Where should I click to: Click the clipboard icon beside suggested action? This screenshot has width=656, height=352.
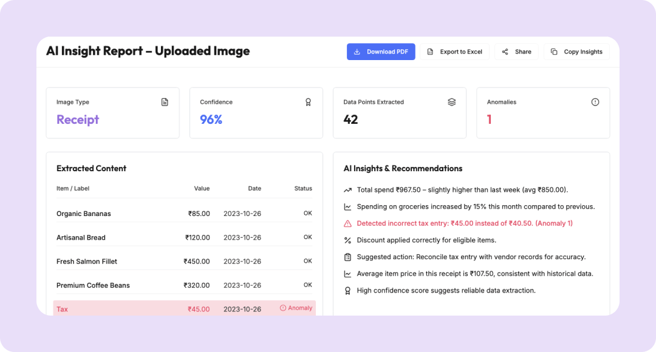point(347,257)
